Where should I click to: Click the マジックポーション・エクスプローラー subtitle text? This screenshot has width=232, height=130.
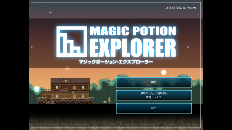point(116,62)
